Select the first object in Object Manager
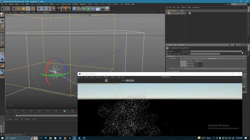 click(x=173, y=11)
